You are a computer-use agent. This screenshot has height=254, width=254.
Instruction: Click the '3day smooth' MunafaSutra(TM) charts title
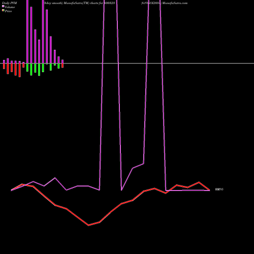79,3
